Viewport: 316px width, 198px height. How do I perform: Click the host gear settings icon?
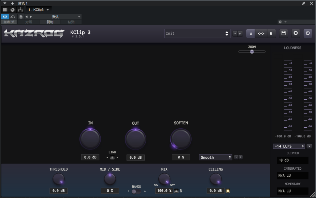pos(280,22)
